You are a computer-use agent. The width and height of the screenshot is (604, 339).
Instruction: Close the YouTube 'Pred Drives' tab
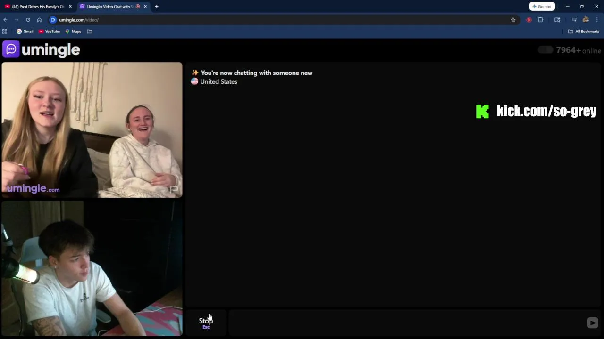tap(70, 7)
